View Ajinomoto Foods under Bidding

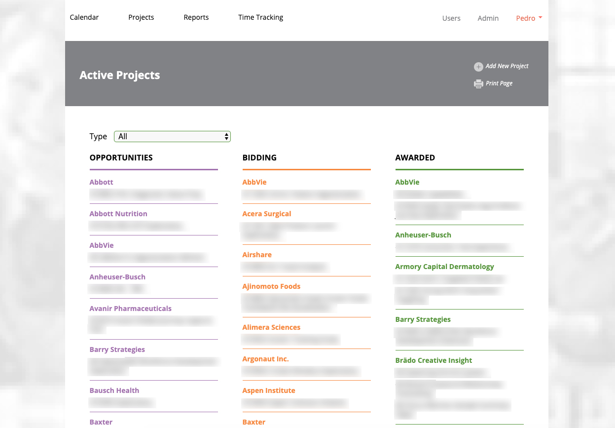point(271,286)
